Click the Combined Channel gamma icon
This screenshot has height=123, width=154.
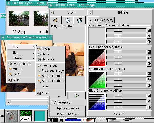click(x=149, y=30)
